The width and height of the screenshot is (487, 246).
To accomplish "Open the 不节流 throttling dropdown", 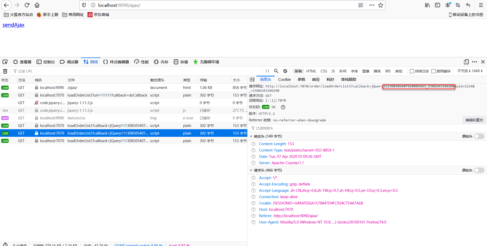I will pyautogui.click(x=464, y=71).
